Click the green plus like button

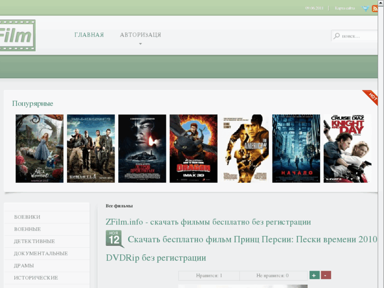click(314, 275)
